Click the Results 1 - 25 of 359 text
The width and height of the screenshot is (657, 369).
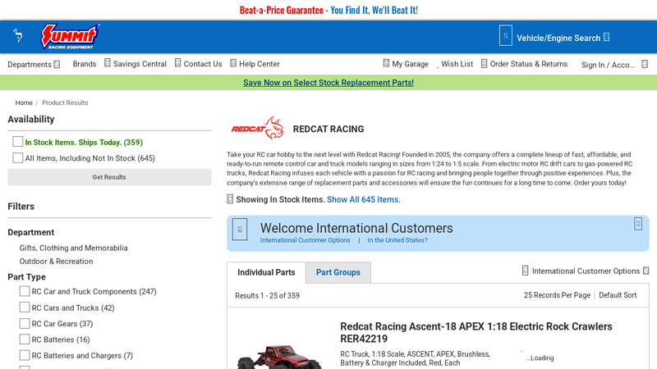[268, 296]
